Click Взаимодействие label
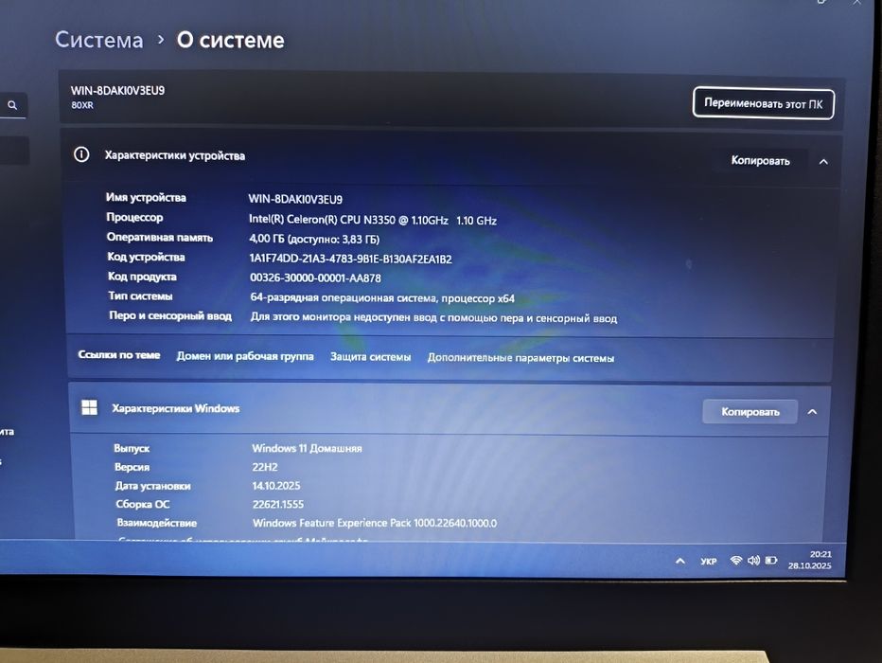 pyautogui.click(x=157, y=523)
